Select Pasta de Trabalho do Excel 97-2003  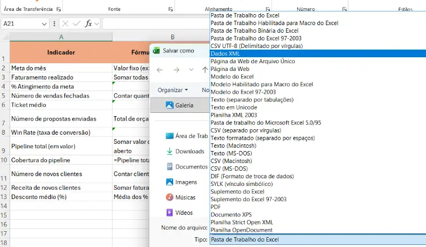click(x=318, y=38)
